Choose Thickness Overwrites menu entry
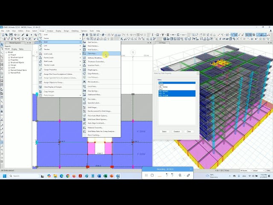Screen dimensions: 273x205 click(x=102, y=61)
